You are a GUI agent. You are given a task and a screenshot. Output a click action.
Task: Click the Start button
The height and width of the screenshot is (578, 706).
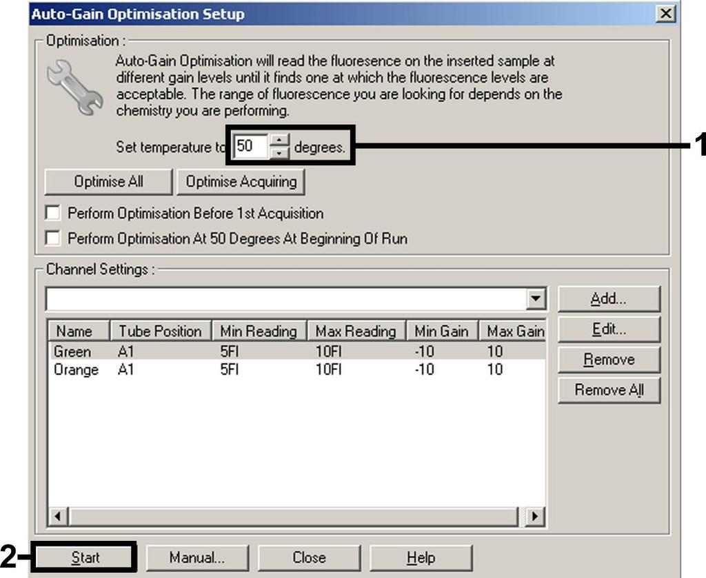coord(84,557)
